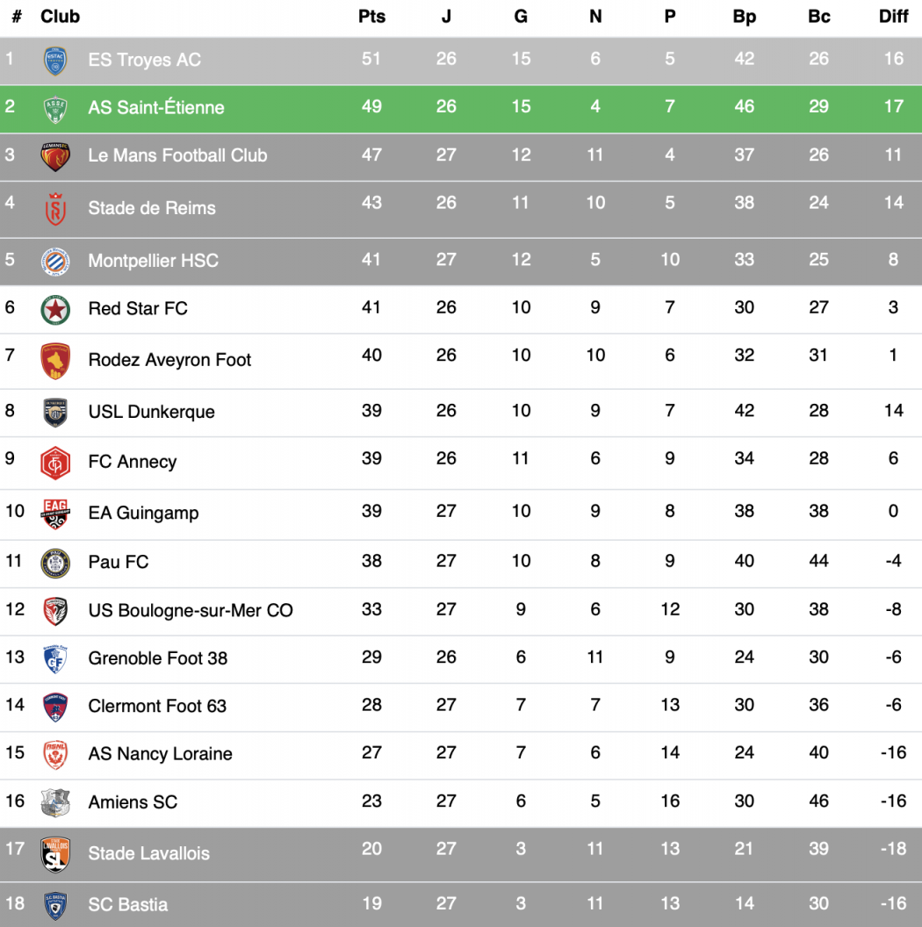
Task: Click the ES Troyes AC club crest
Action: click(x=55, y=61)
